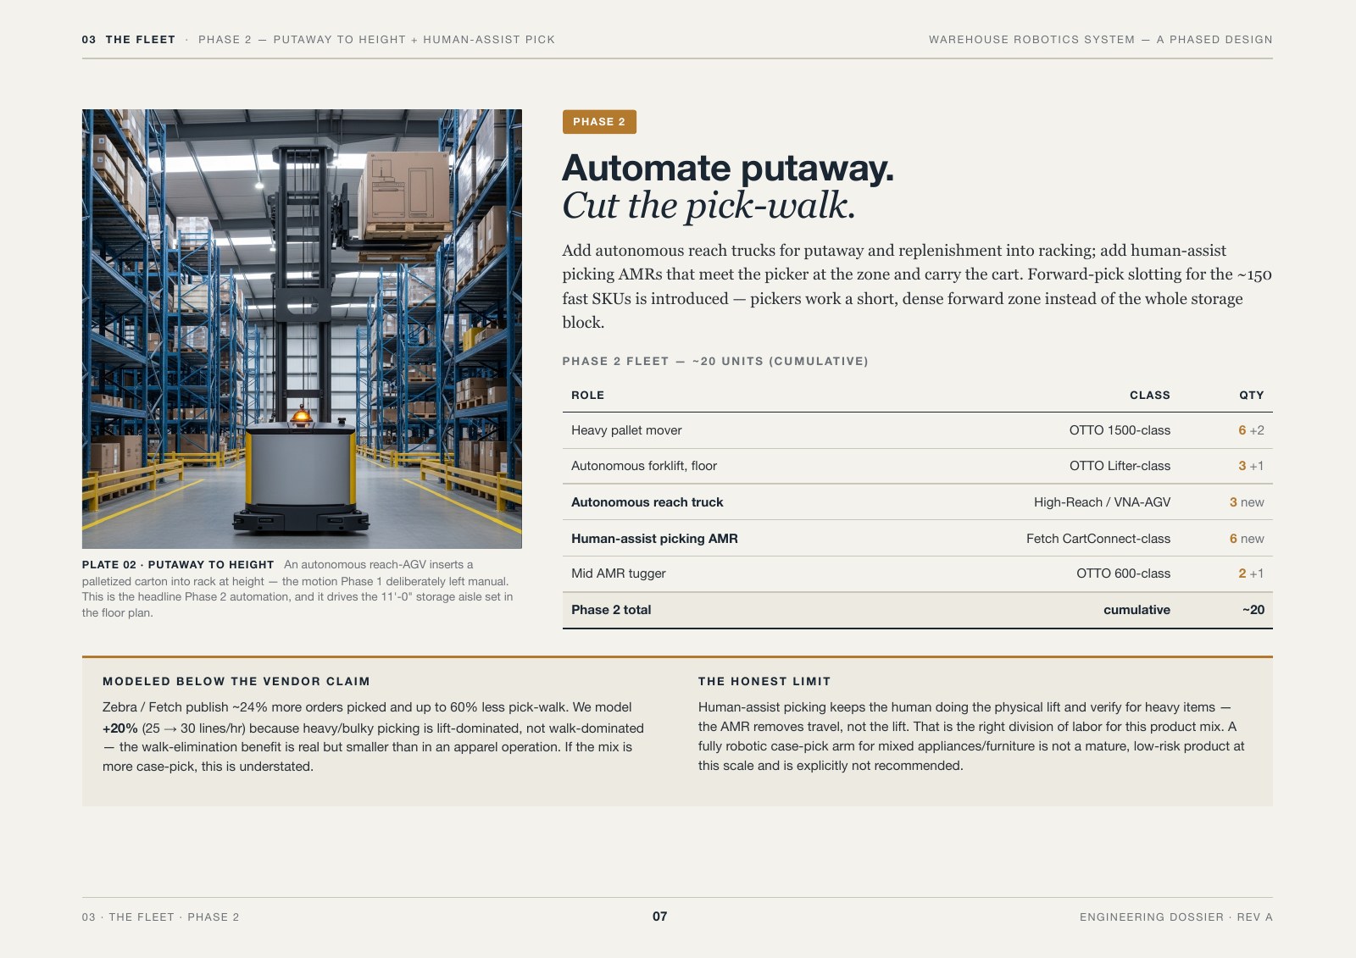Click 'MODELED BELOW THE VENDOR CLAIM' heading
1356x958 pixels.
coord(236,681)
